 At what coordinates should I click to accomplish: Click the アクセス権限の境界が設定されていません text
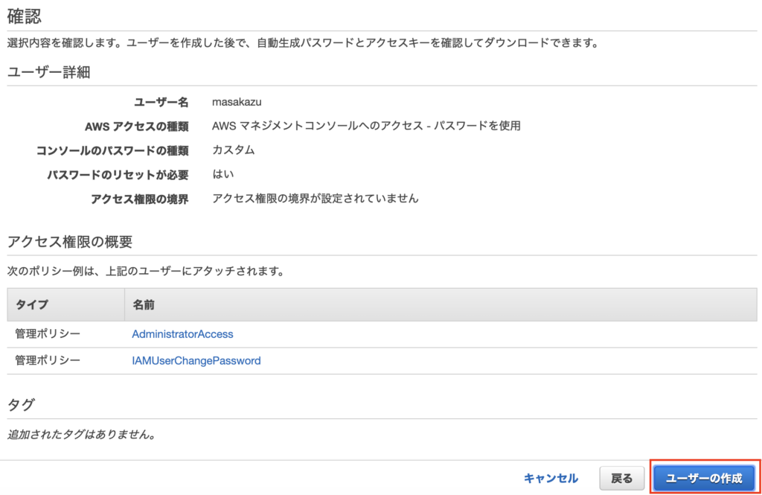pos(315,199)
